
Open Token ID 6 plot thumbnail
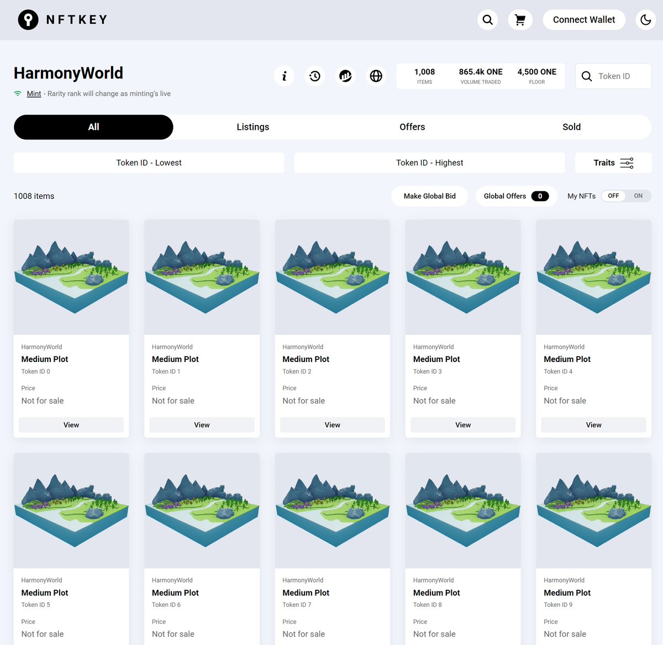click(x=202, y=511)
